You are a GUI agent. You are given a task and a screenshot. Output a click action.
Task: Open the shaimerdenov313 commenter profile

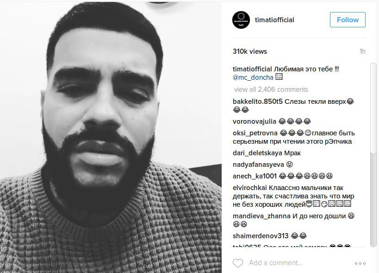(x=261, y=236)
